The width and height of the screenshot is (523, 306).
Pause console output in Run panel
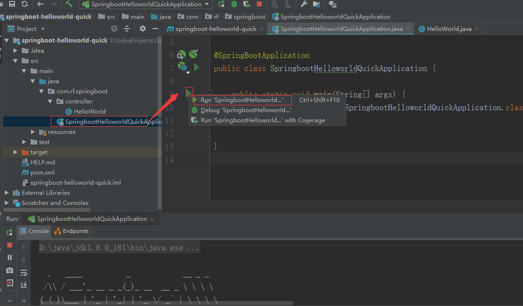click(x=10, y=257)
